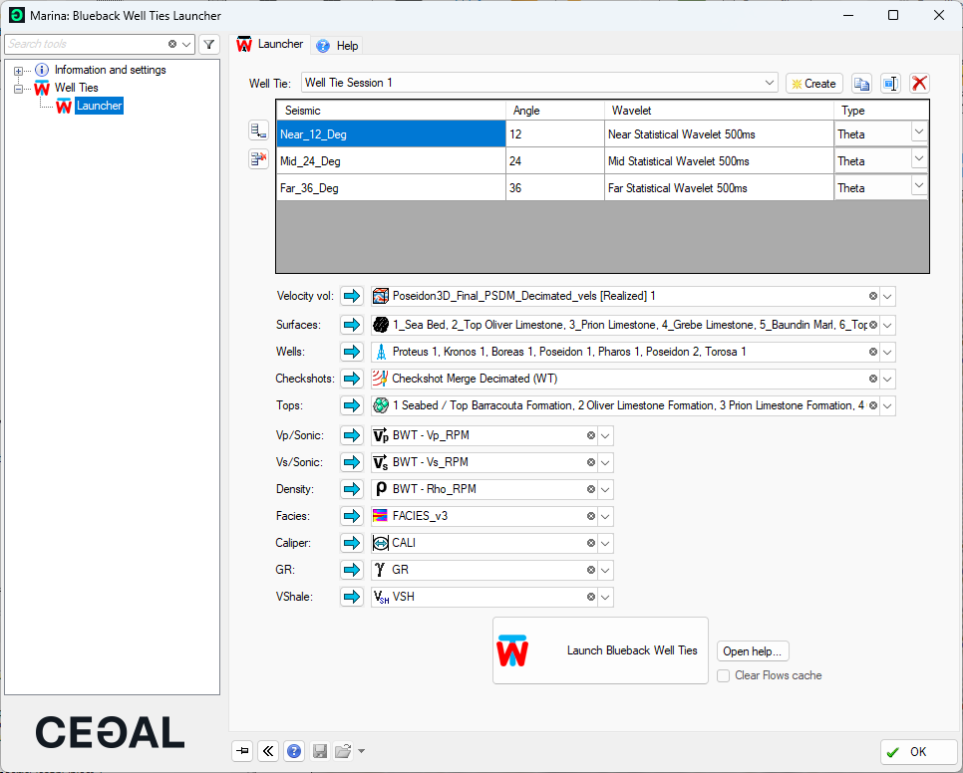Image resolution: width=963 pixels, height=773 pixels.
Task: Click the pin icon in bottom toolbar
Action: point(242,751)
